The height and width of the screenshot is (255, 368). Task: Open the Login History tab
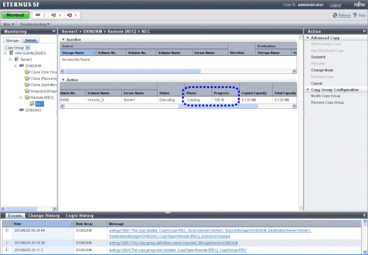click(x=80, y=216)
